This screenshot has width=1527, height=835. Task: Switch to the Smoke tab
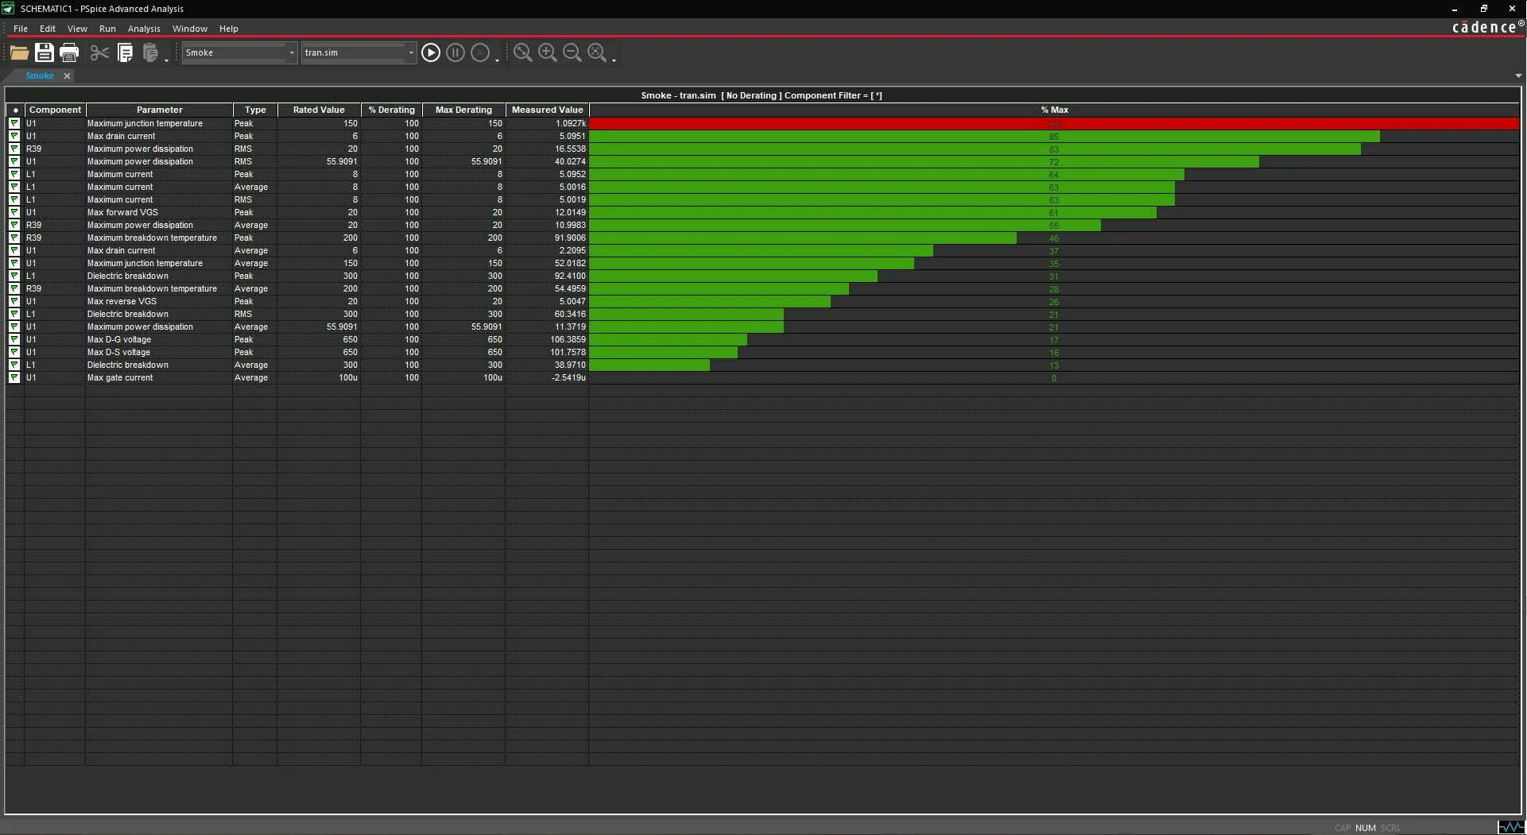[x=40, y=75]
